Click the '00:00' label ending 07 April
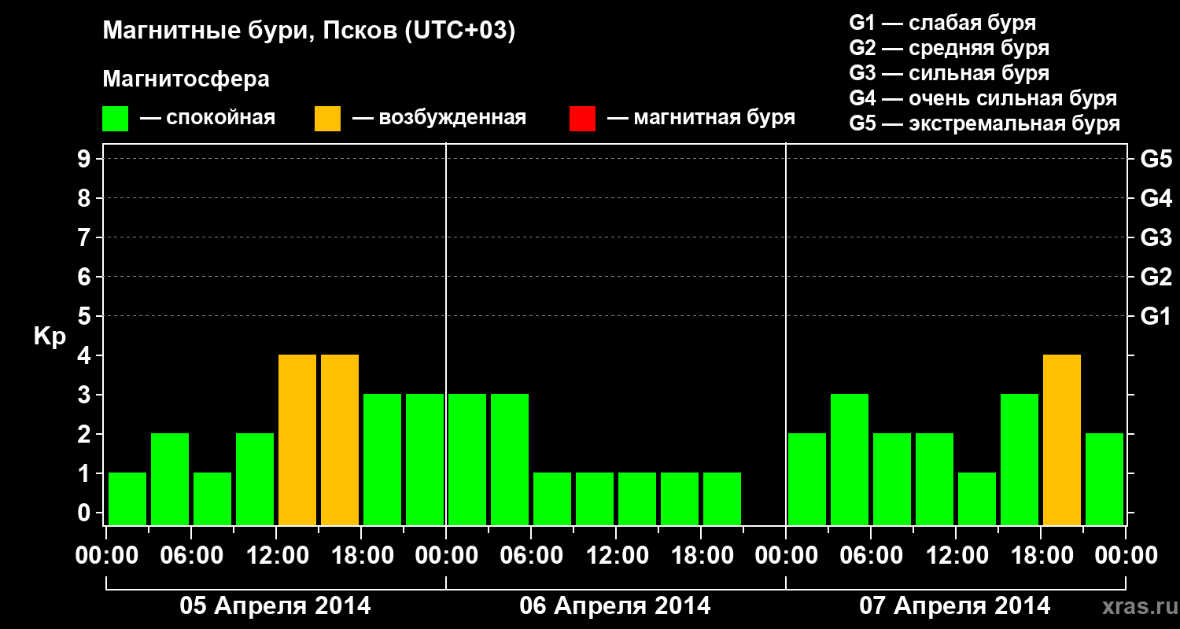This screenshot has height=629, width=1180. coord(1126,556)
